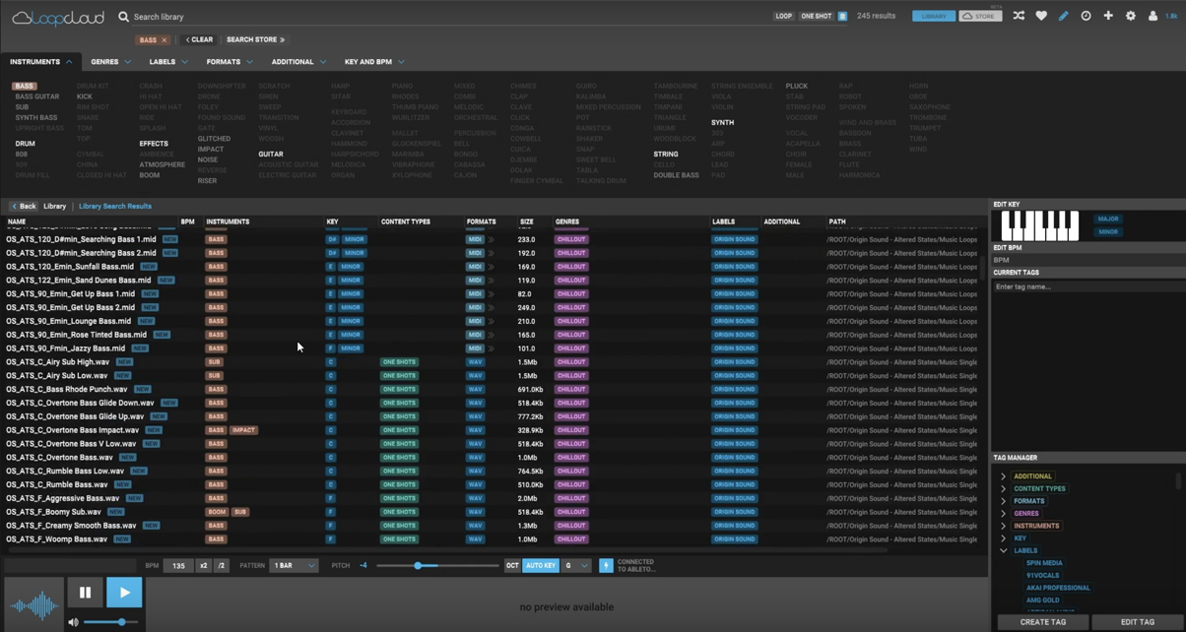Image resolution: width=1186 pixels, height=632 pixels.
Task: Switch to the KEY AND BPM tab
Action: tap(368, 61)
